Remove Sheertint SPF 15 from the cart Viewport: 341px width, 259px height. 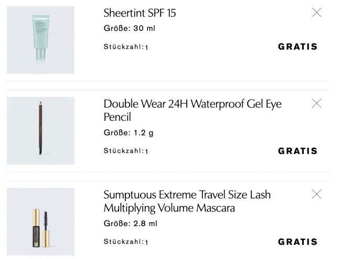click(x=316, y=13)
